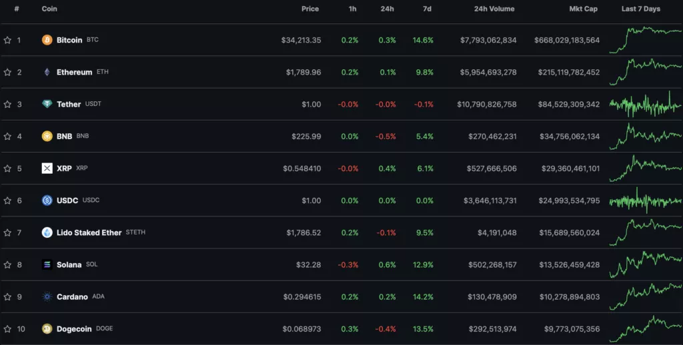Star the Dogecoin row
The width and height of the screenshot is (683, 345).
[x=7, y=329]
